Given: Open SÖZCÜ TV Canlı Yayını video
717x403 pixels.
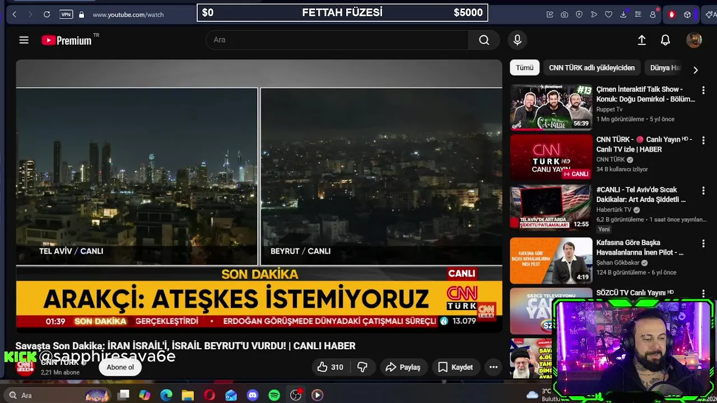Looking at the screenshot, I should coord(635,293).
